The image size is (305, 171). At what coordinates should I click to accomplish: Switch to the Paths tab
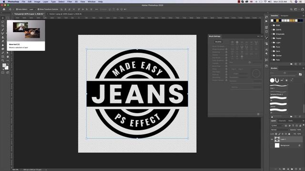pyautogui.click(x=291, y=121)
